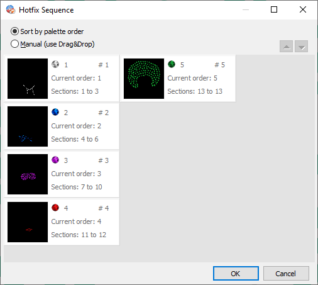Click the '# 2' label

104,113
